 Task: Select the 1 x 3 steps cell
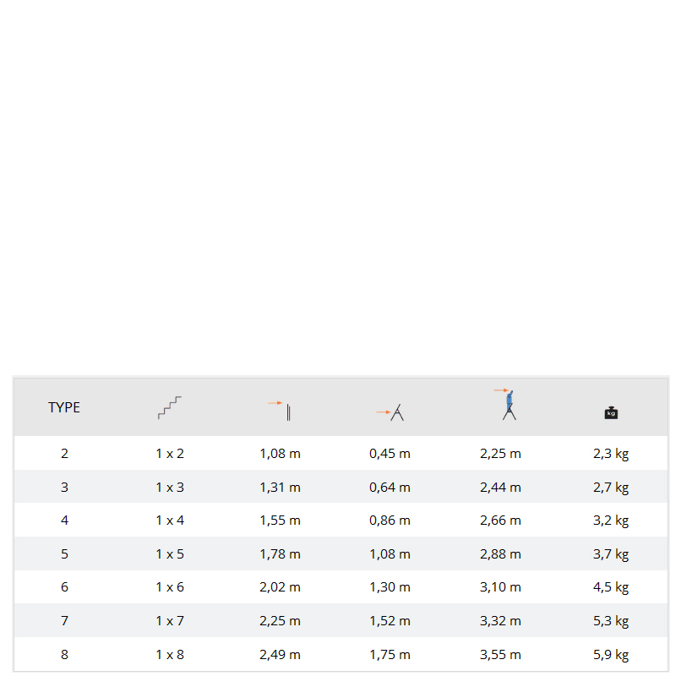point(170,487)
